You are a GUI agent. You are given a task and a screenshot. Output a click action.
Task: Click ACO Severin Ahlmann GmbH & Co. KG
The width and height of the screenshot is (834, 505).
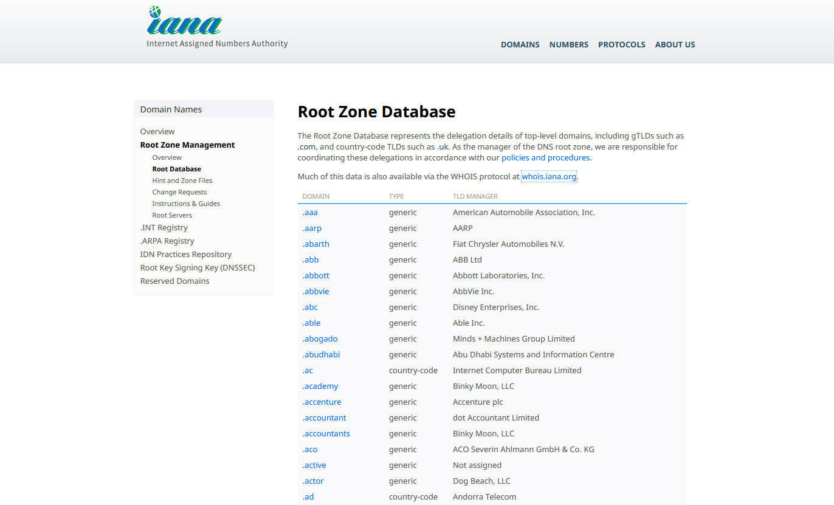pos(523,449)
